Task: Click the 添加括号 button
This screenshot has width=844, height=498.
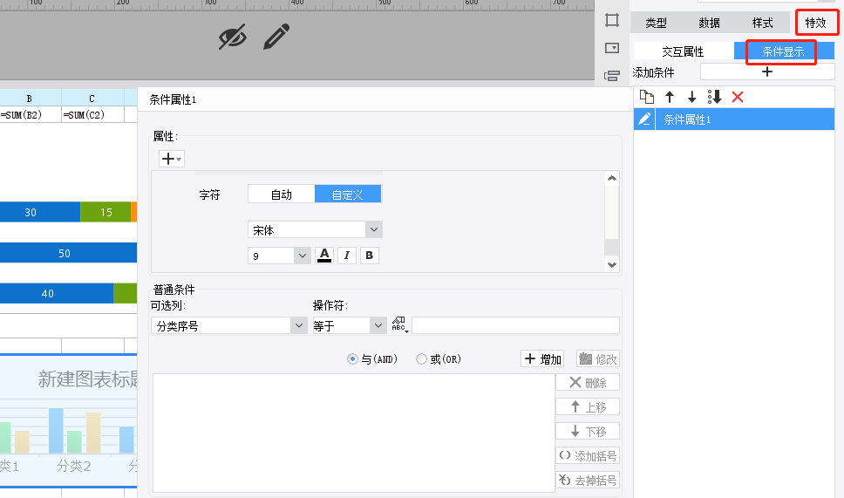Action: [x=588, y=455]
